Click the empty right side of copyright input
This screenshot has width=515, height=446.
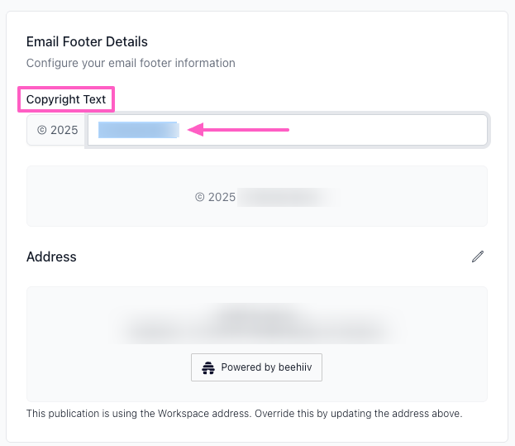pos(397,130)
